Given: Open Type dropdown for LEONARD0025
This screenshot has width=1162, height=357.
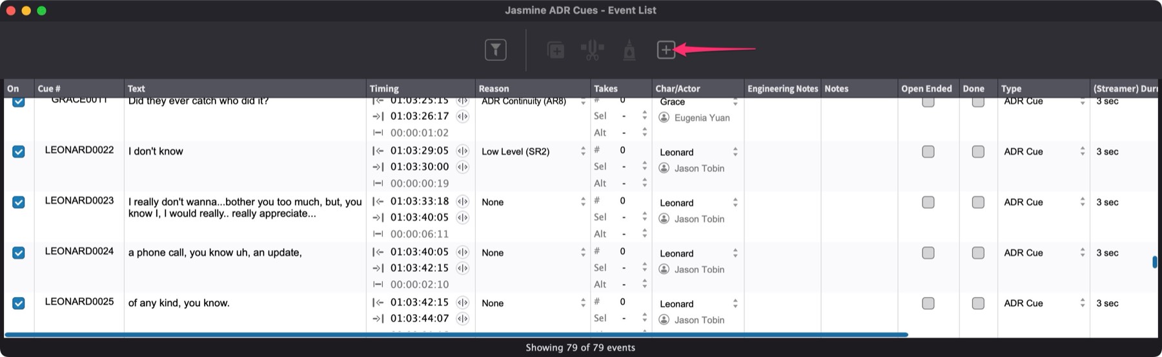Looking at the screenshot, I should tap(1044, 303).
